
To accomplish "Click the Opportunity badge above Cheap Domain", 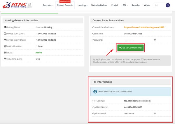I will point(65,1).
